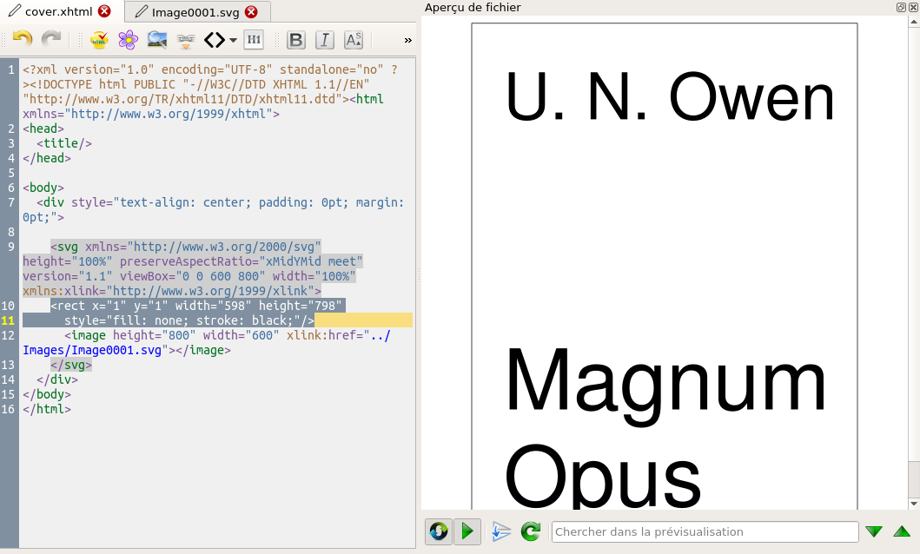Click the split-at-cursor chain icon
This screenshot has height=554, width=920.
[x=185, y=40]
